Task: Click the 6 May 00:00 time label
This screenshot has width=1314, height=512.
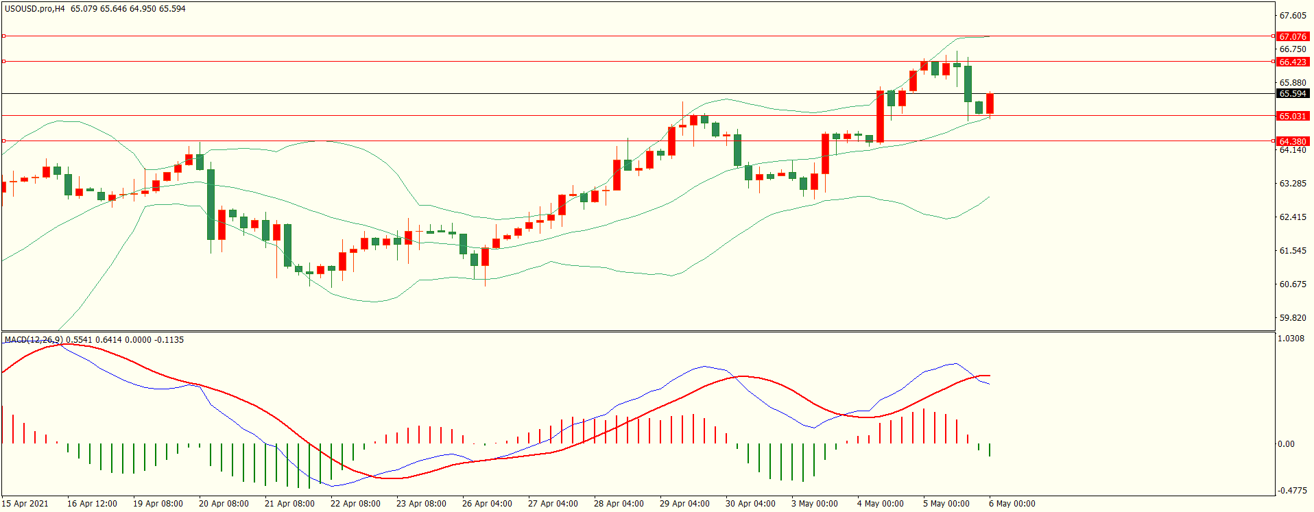Action: (x=1012, y=504)
